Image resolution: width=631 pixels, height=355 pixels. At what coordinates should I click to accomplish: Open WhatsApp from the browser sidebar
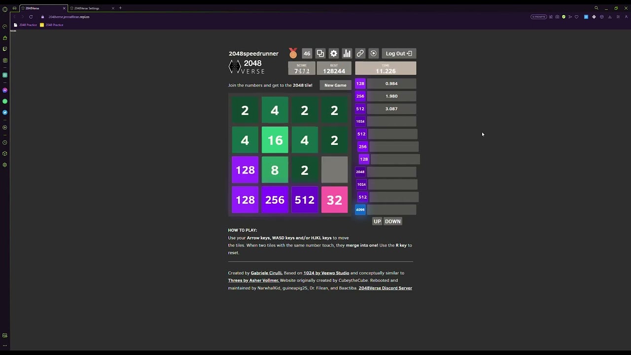pos(5,101)
